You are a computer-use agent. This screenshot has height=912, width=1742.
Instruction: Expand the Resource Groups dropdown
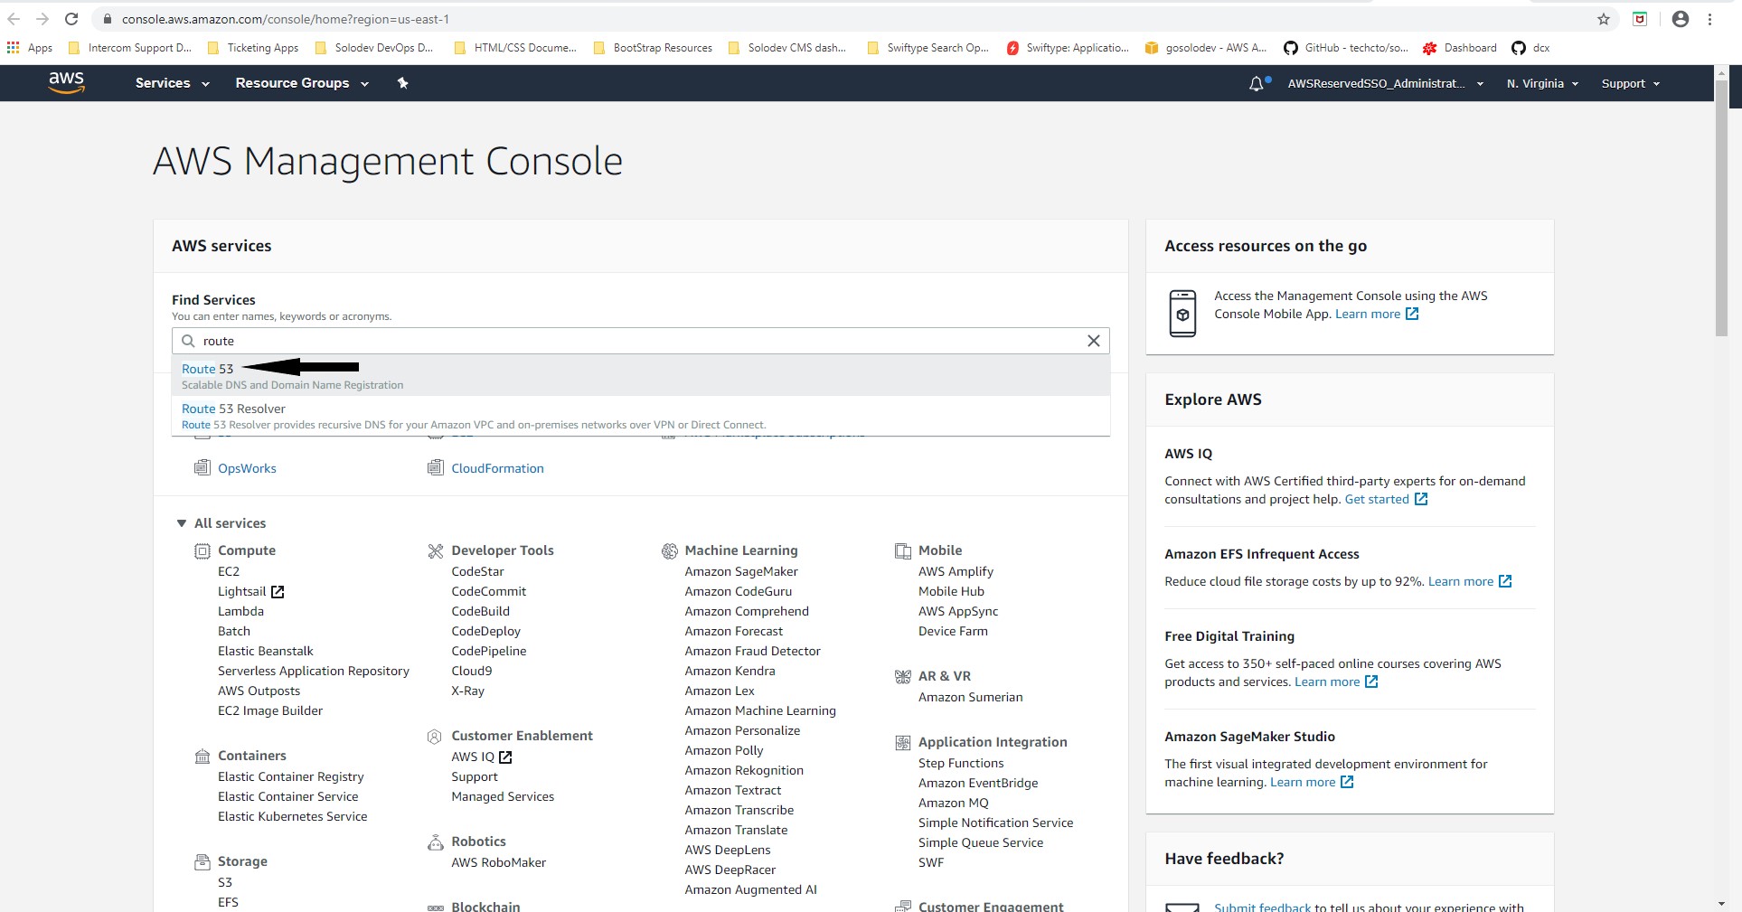pyautogui.click(x=302, y=83)
